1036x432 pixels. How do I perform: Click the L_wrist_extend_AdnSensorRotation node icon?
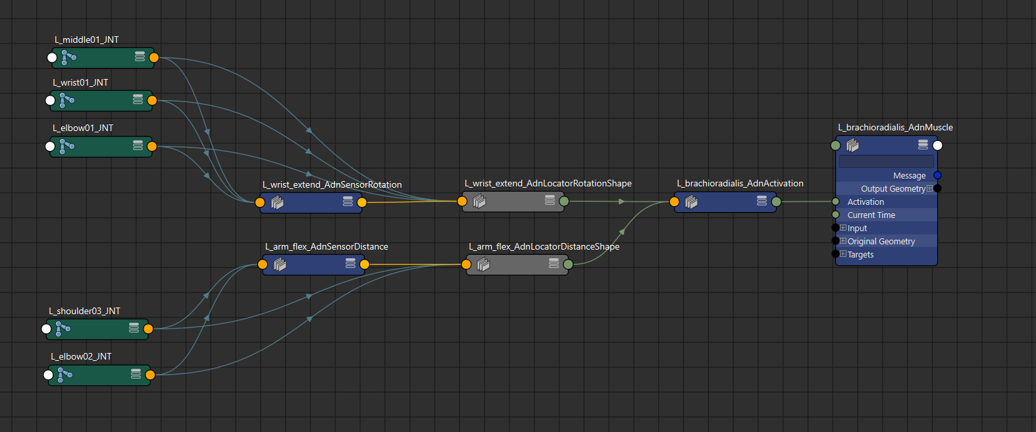pos(277,202)
